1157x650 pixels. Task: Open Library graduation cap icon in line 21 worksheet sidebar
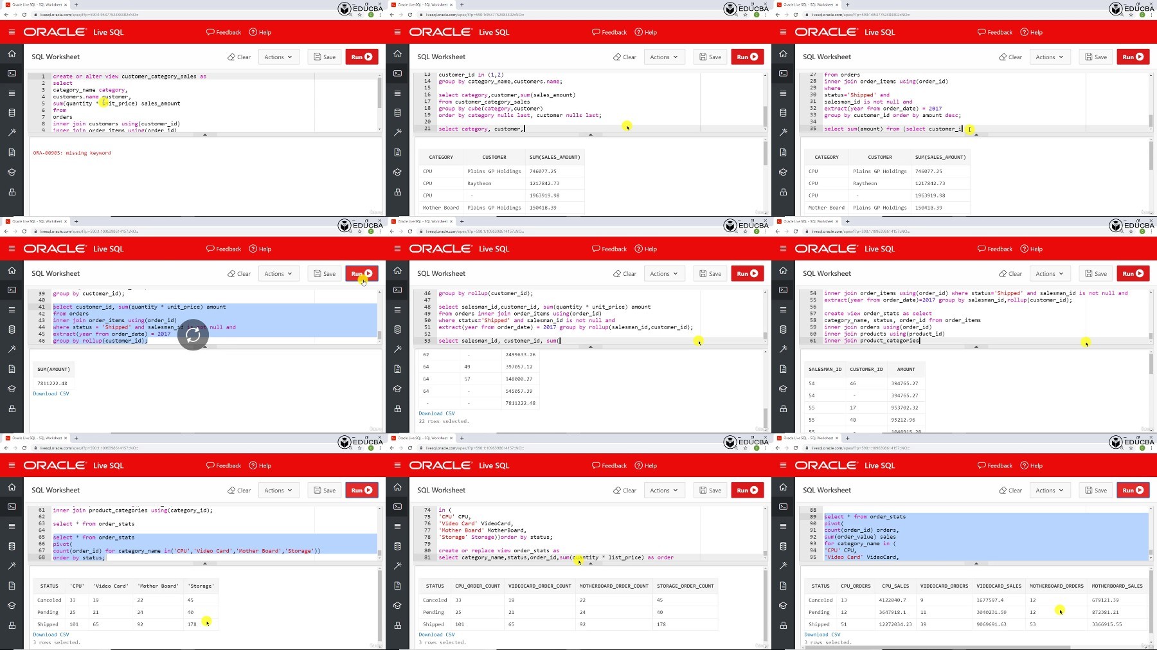397,172
